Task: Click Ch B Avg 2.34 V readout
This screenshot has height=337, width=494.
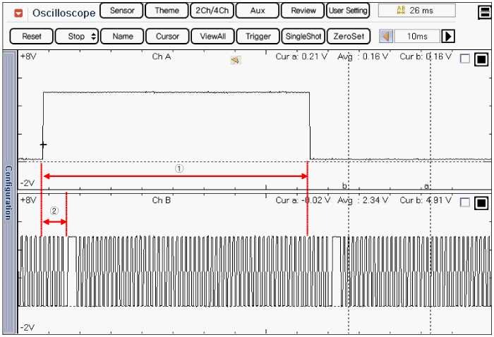Action: coord(363,200)
